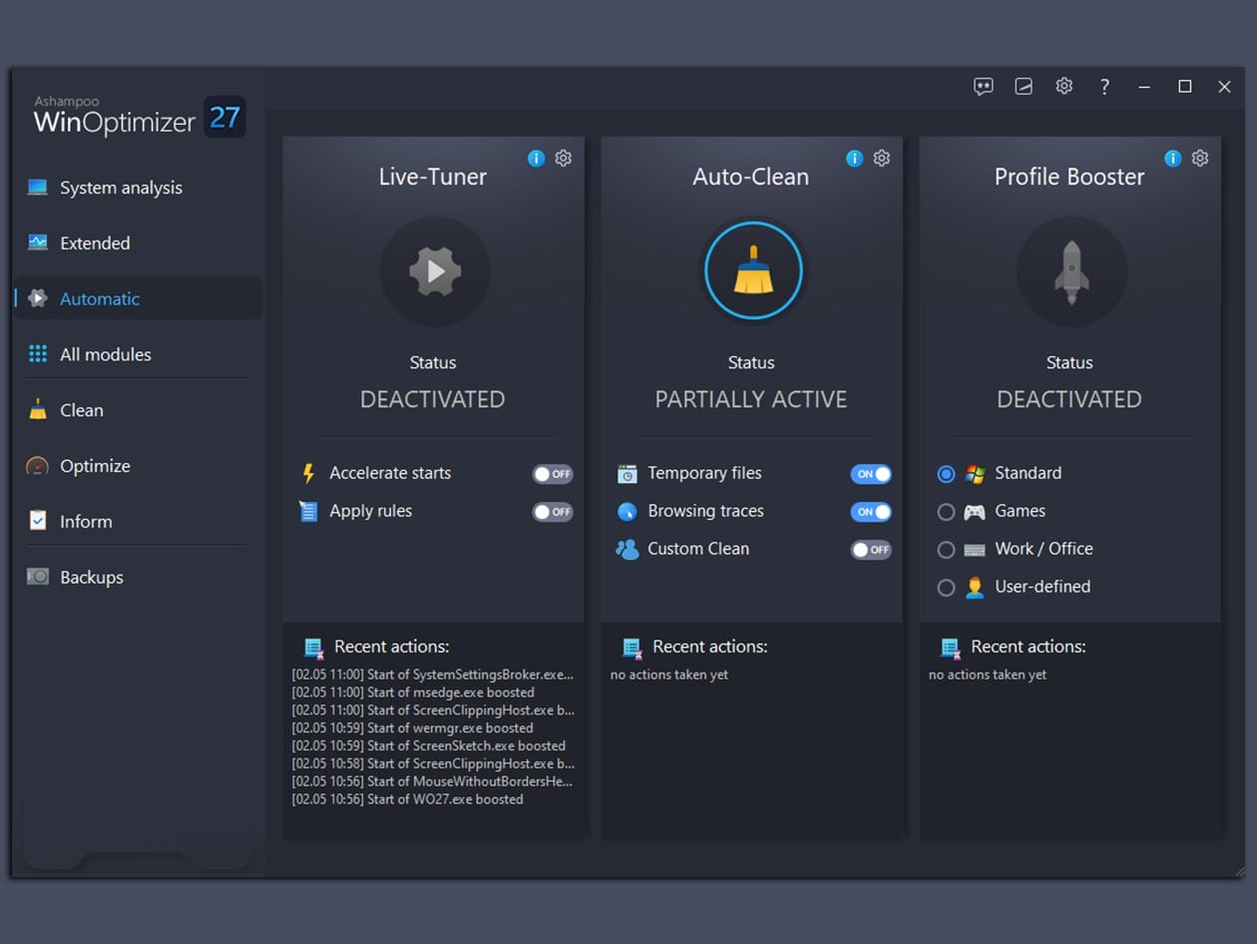Screen dimensions: 1257x944
Task: Click the Profile Booster rocket icon
Action: 1070,271
